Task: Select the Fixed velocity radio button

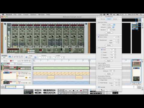Action: pyautogui.click(x=102, y=52)
